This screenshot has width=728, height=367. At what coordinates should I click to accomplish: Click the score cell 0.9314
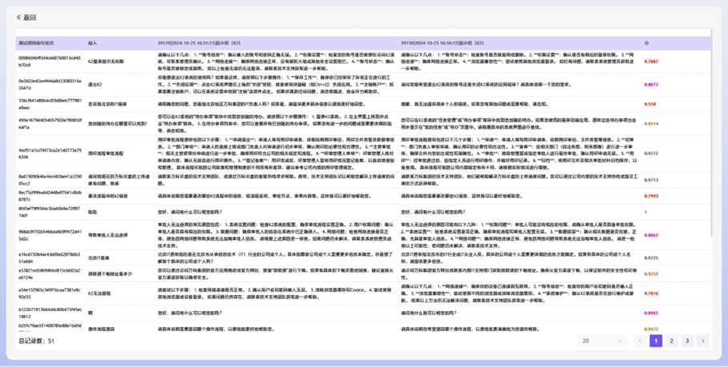(x=651, y=124)
